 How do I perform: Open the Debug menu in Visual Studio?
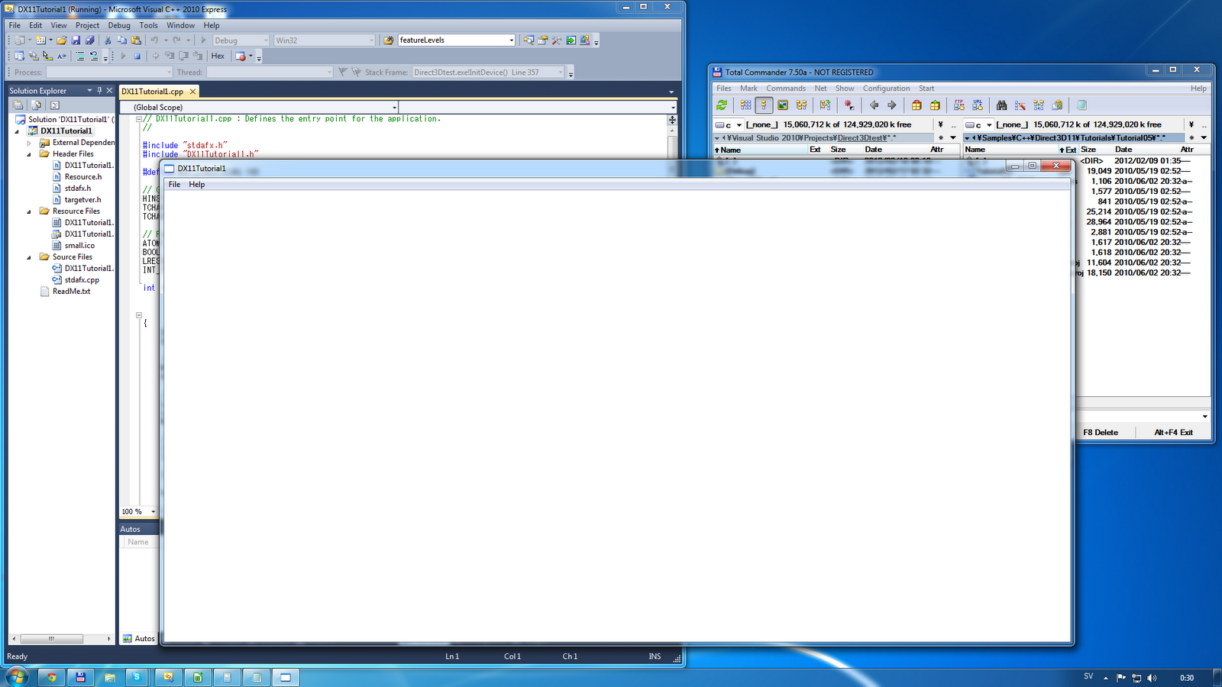point(119,25)
